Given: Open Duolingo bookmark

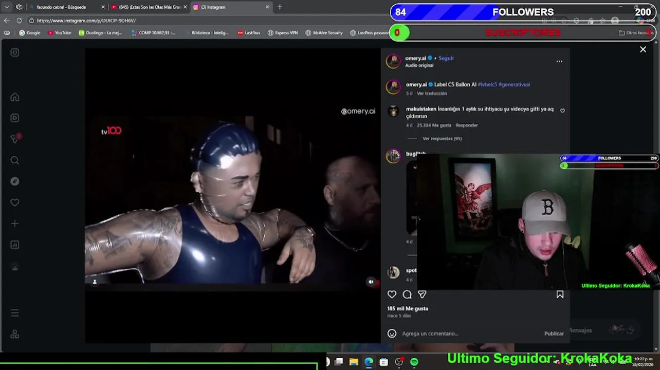Looking at the screenshot, I should (x=100, y=32).
